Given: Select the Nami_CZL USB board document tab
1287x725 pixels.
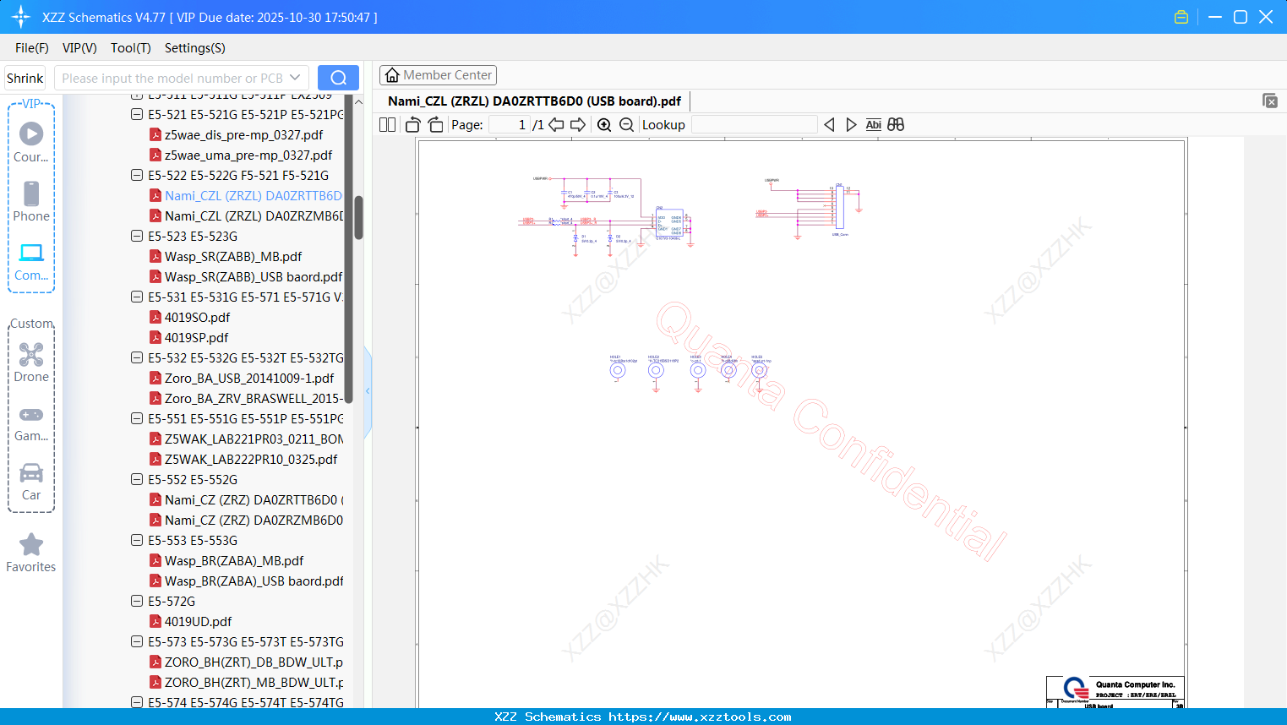Looking at the screenshot, I should 534,101.
